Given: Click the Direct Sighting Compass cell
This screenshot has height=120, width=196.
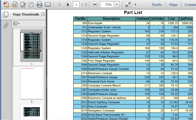Looking at the screenshot, I should 111,102.
